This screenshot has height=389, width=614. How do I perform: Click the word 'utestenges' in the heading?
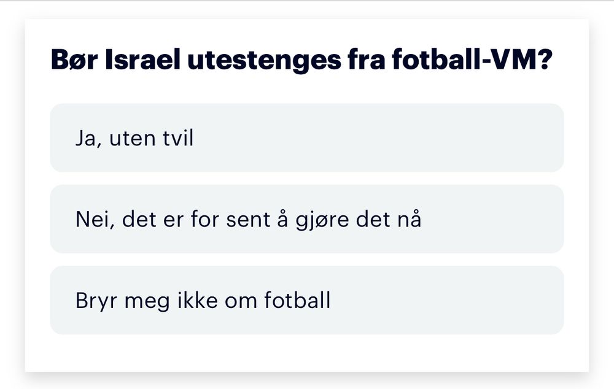click(264, 61)
